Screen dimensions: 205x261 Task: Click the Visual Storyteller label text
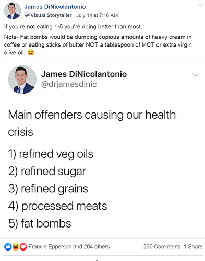(x=51, y=15)
